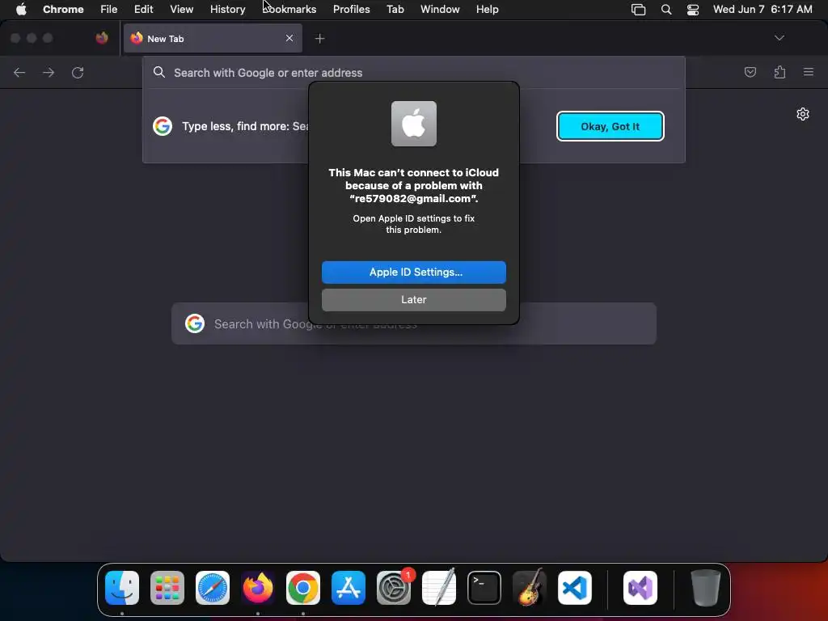Screen dimensions: 828x621
Task: Open TextEdit from the dock
Action: tap(439, 588)
